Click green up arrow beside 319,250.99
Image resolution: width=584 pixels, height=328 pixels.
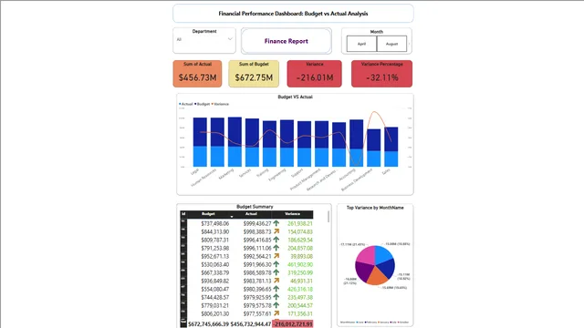[276, 272]
